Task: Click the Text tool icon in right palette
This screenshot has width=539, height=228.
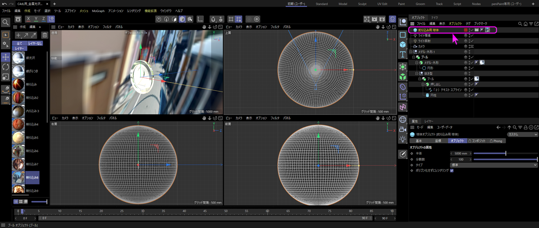Action: click(403, 55)
